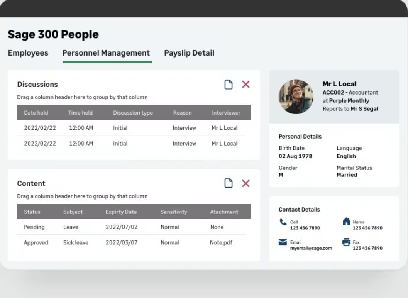Click the myemail@sage.com address
This screenshot has height=298, width=408.
[x=311, y=248]
